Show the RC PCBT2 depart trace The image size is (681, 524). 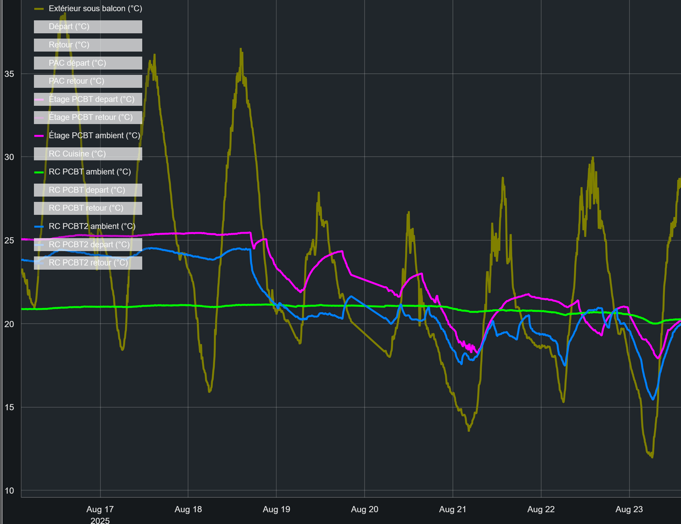point(89,244)
